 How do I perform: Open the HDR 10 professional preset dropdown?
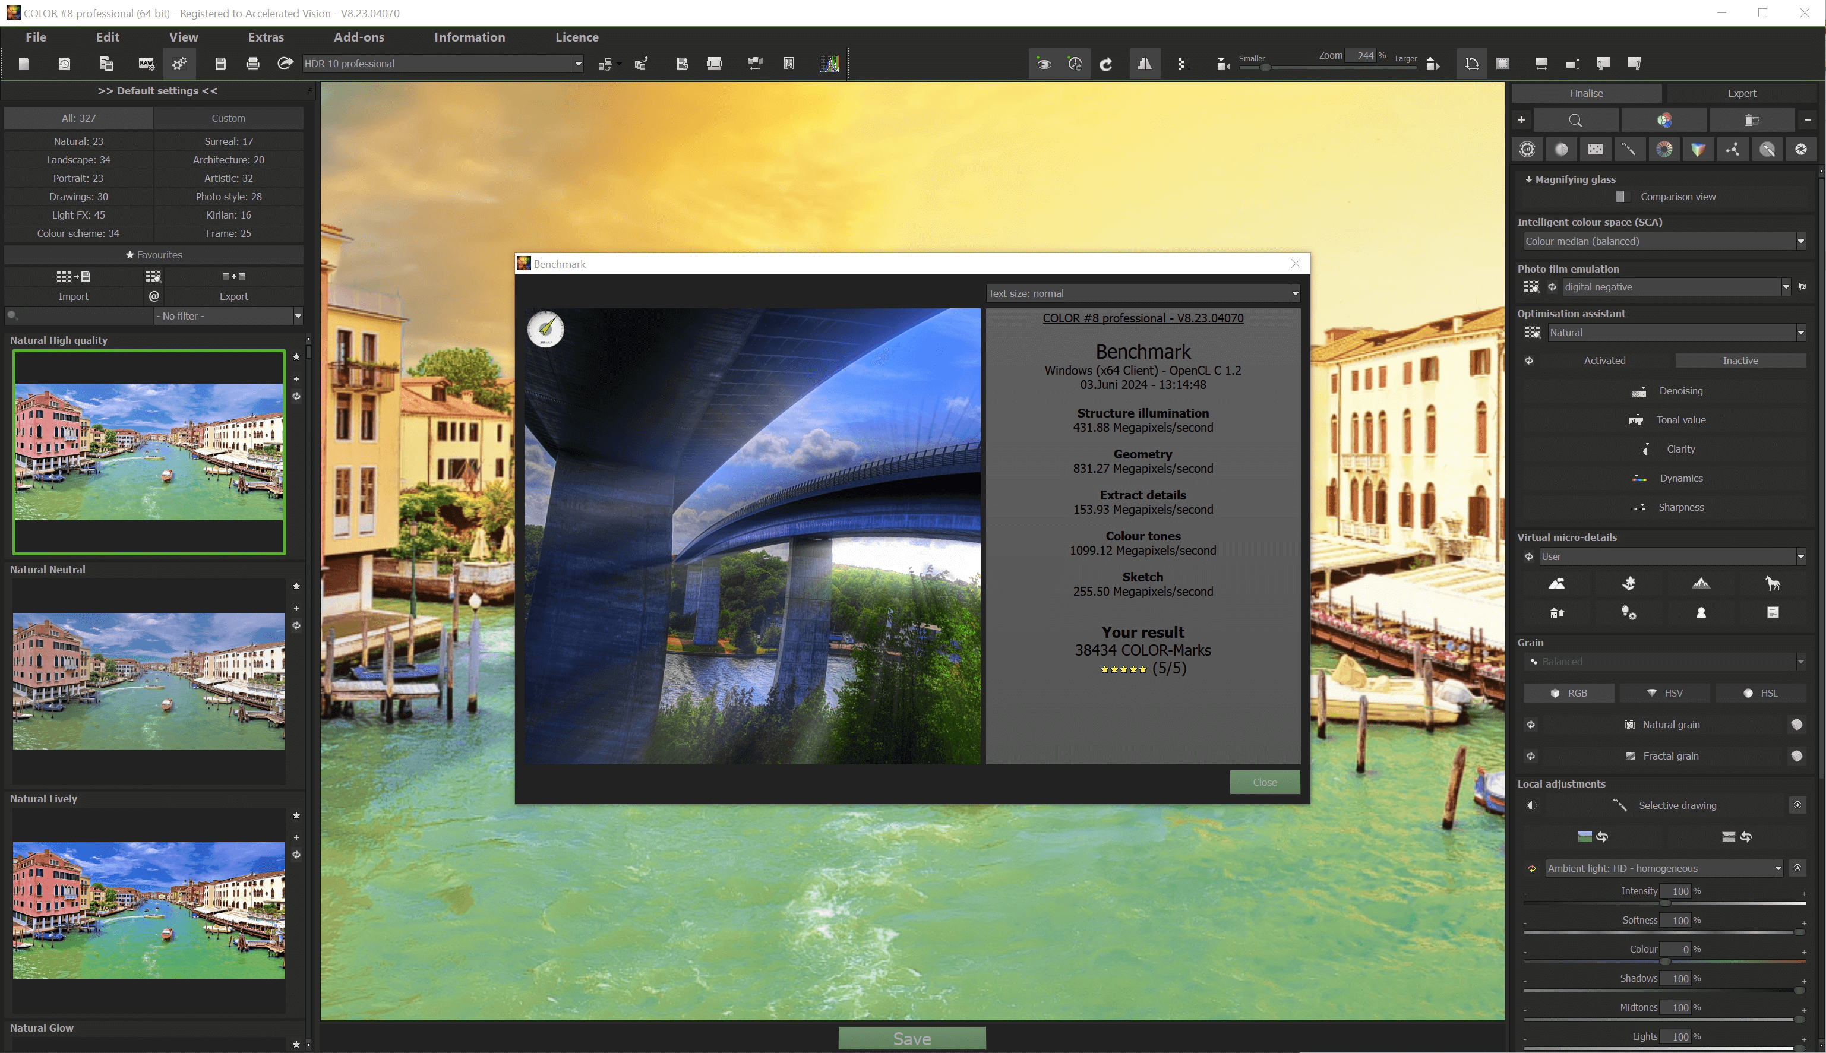pos(578,64)
